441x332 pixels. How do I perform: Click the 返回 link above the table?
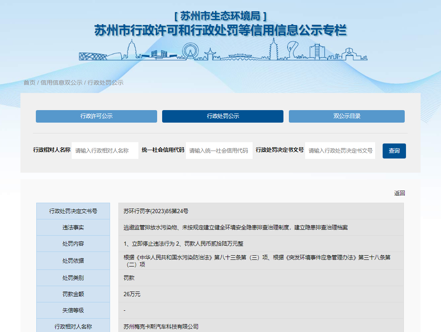coord(399,193)
